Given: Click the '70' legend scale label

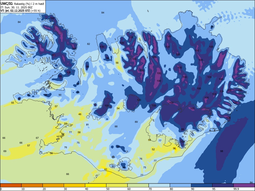Looking at the screenshot, I should coord(150,189).
